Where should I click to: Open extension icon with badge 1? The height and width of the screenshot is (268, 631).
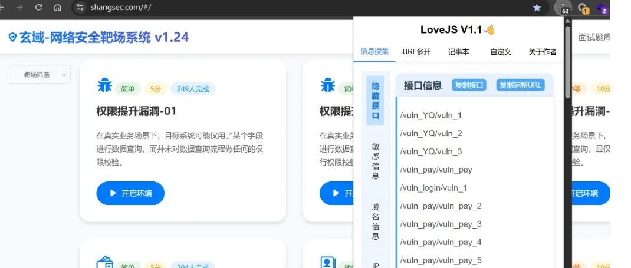click(x=583, y=8)
